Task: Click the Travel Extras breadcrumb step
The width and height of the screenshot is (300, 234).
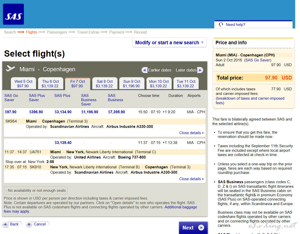Action: click(88, 32)
